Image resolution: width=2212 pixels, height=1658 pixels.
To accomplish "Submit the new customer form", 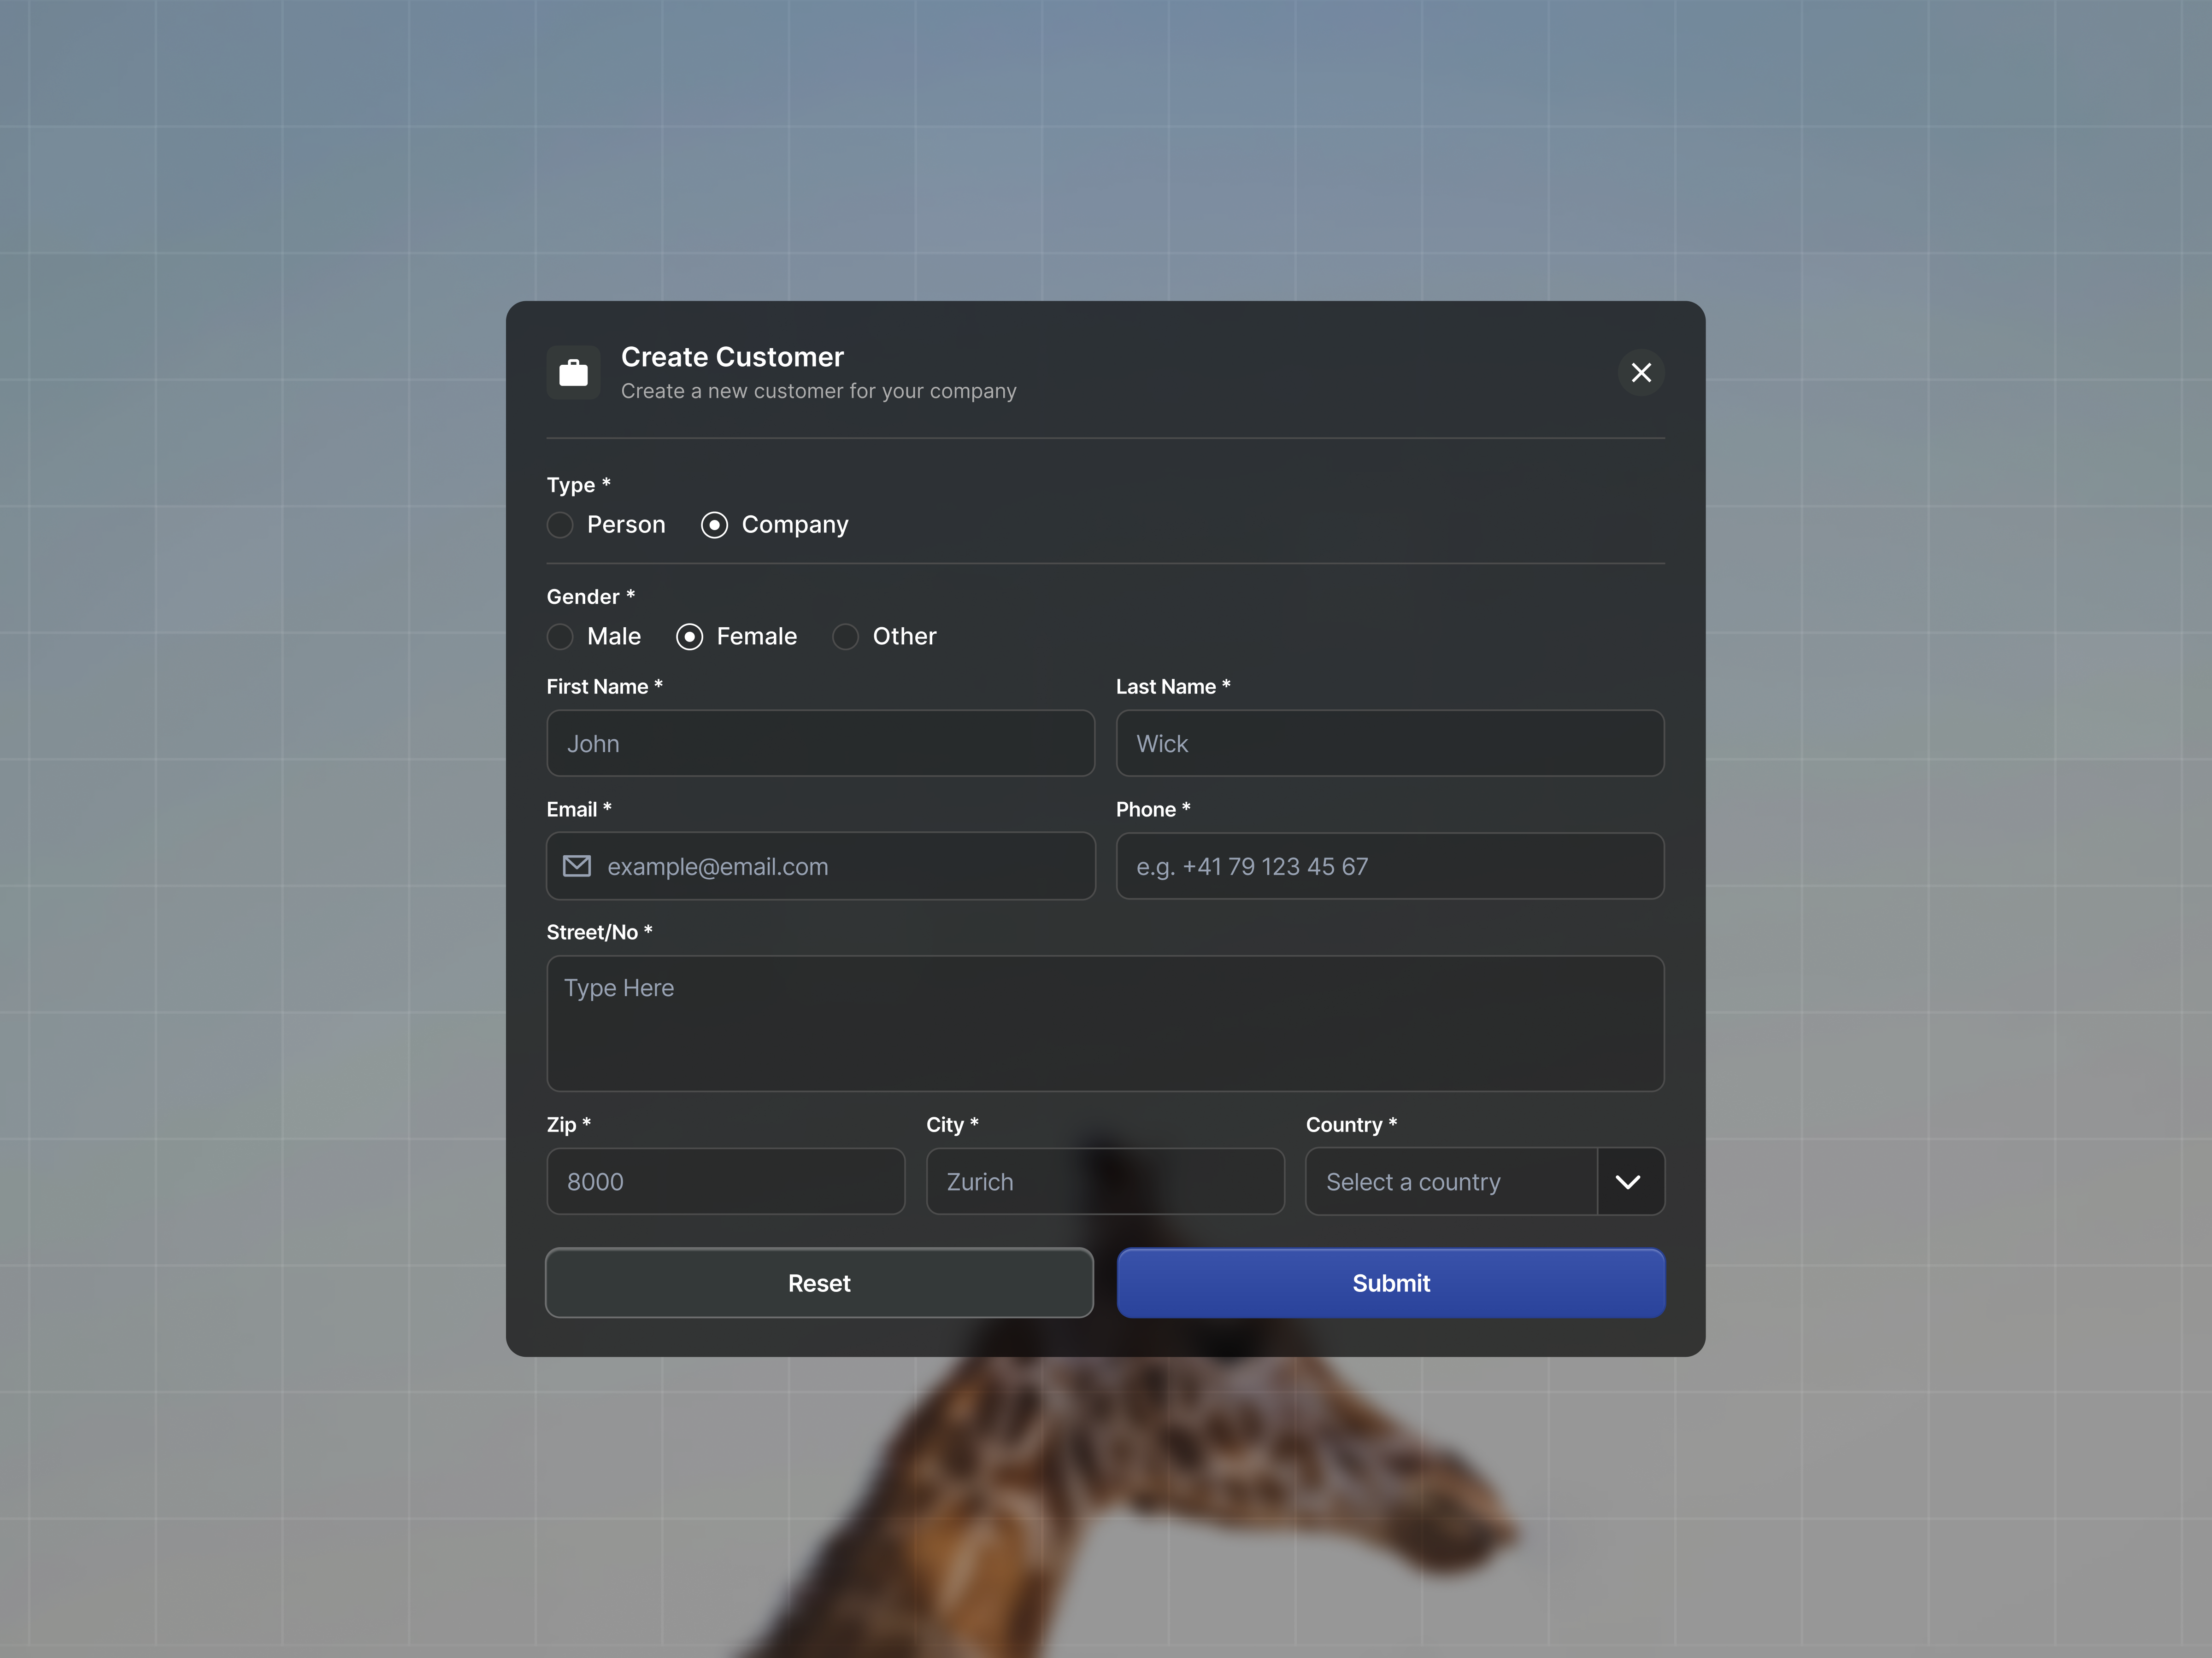I will pyautogui.click(x=1390, y=1283).
